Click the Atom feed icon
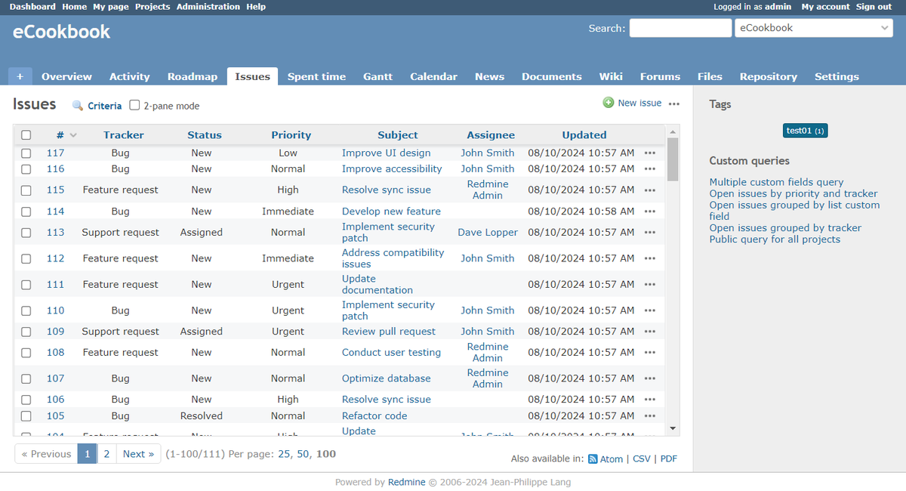The width and height of the screenshot is (906, 491). pos(593,459)
